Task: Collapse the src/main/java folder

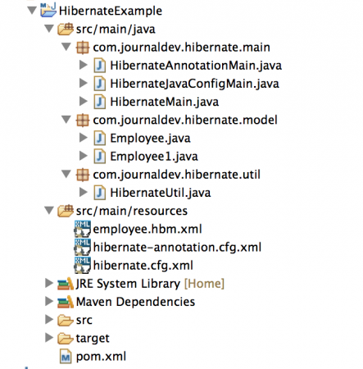Action: [49, 29]
